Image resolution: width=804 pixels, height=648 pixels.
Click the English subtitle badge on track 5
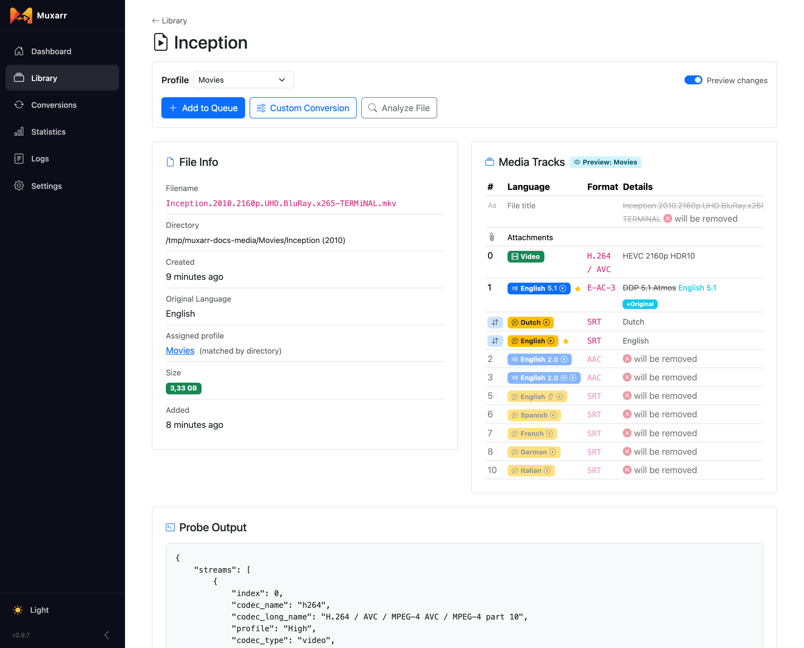[x=537, y=396]
